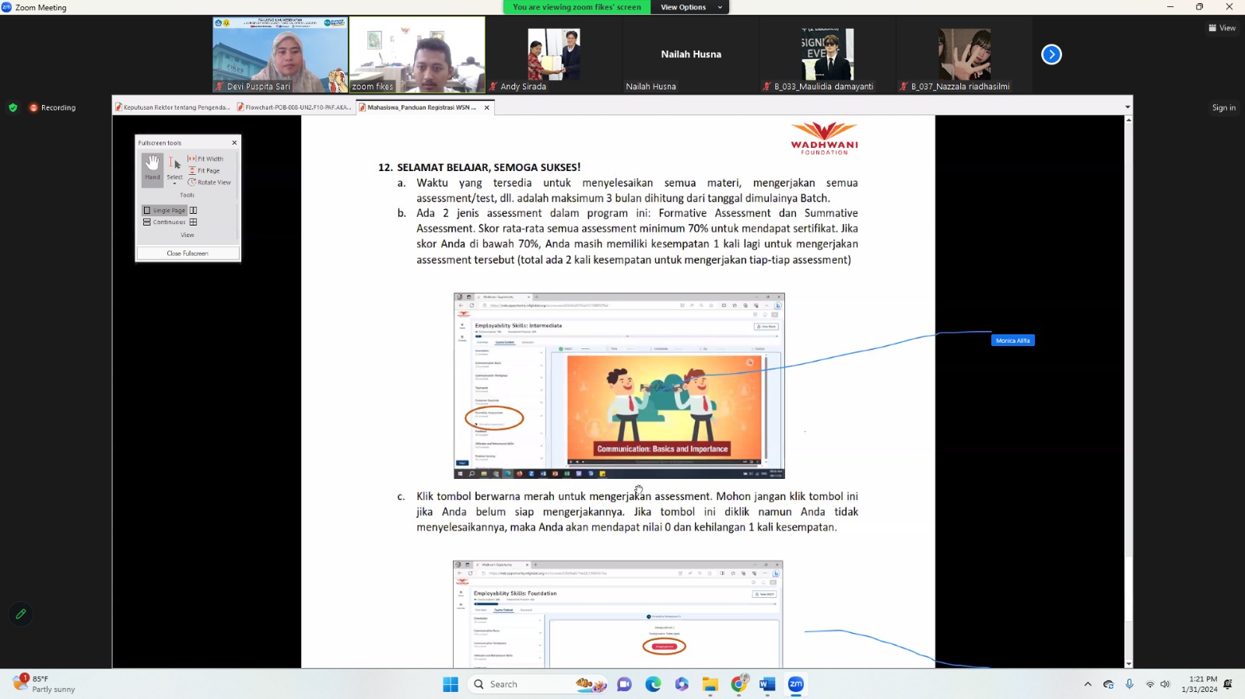
Task: Click the Close Fullscreen button
Action: click(188, 253)
